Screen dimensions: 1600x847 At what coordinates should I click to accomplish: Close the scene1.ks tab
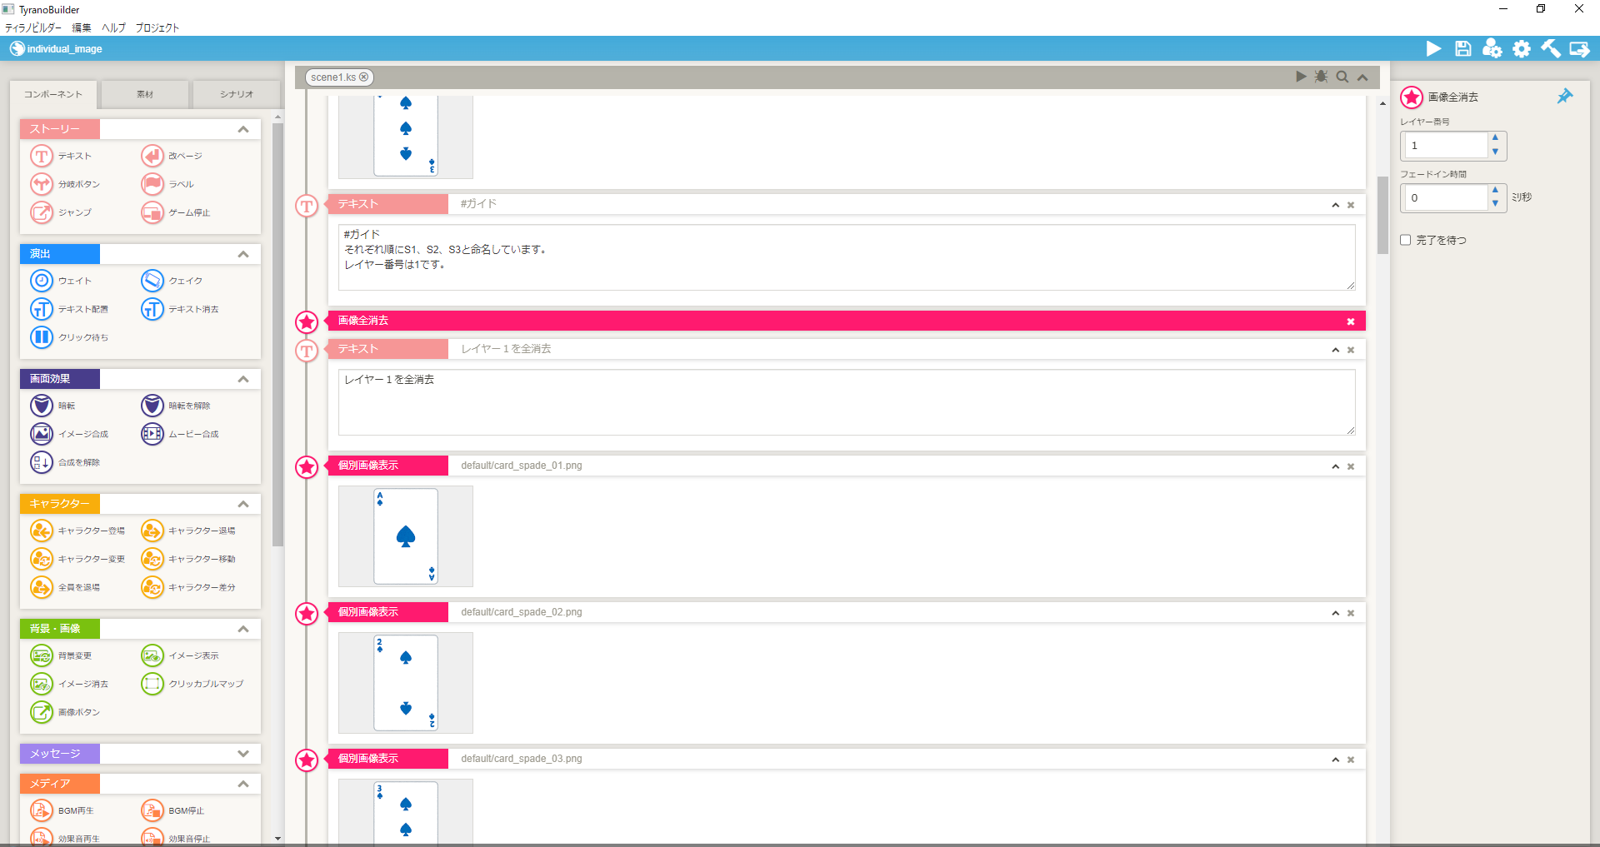pos(363,77)
